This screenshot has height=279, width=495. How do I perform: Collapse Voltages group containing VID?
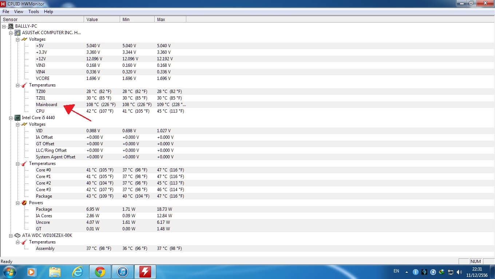17,124
